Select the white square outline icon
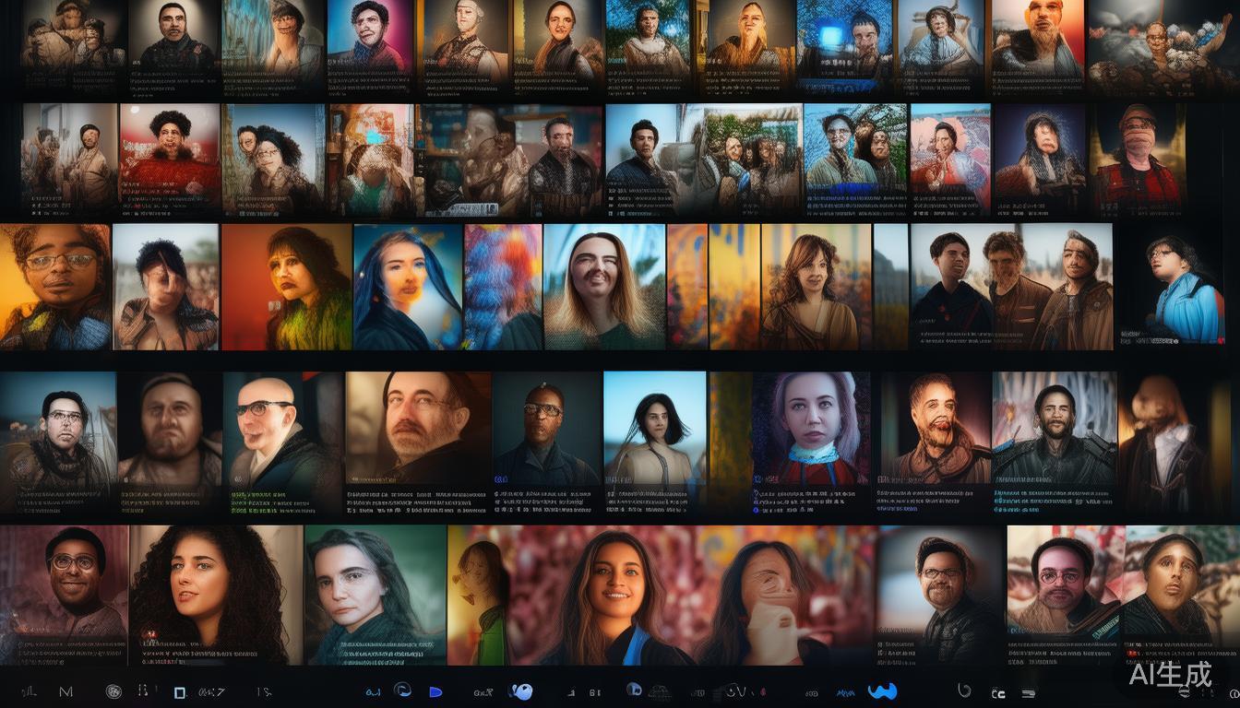 click(x=180, y=692)
